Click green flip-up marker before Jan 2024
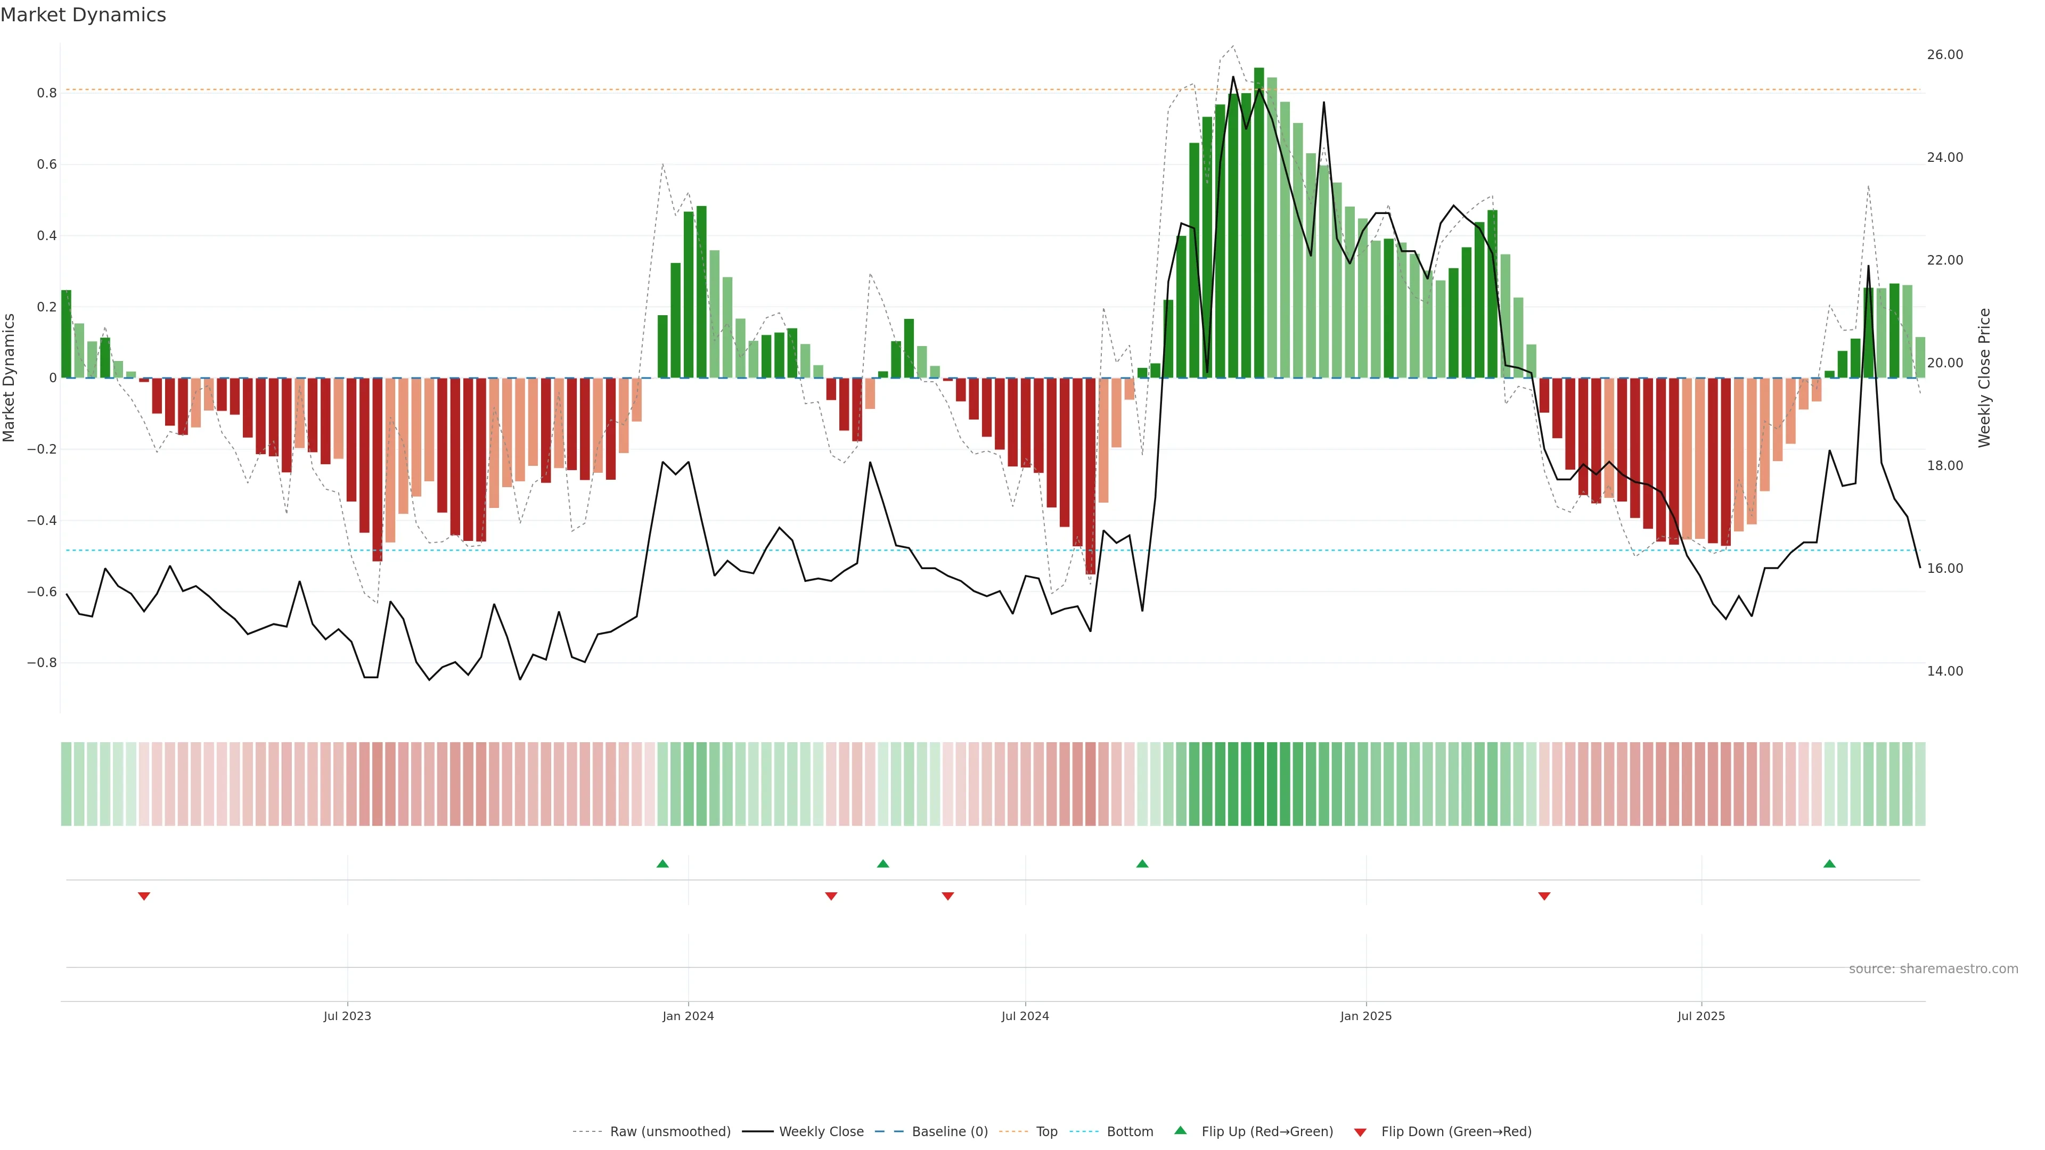The width and height of the screenshot is (2045, 1150). tap(662, 864)
